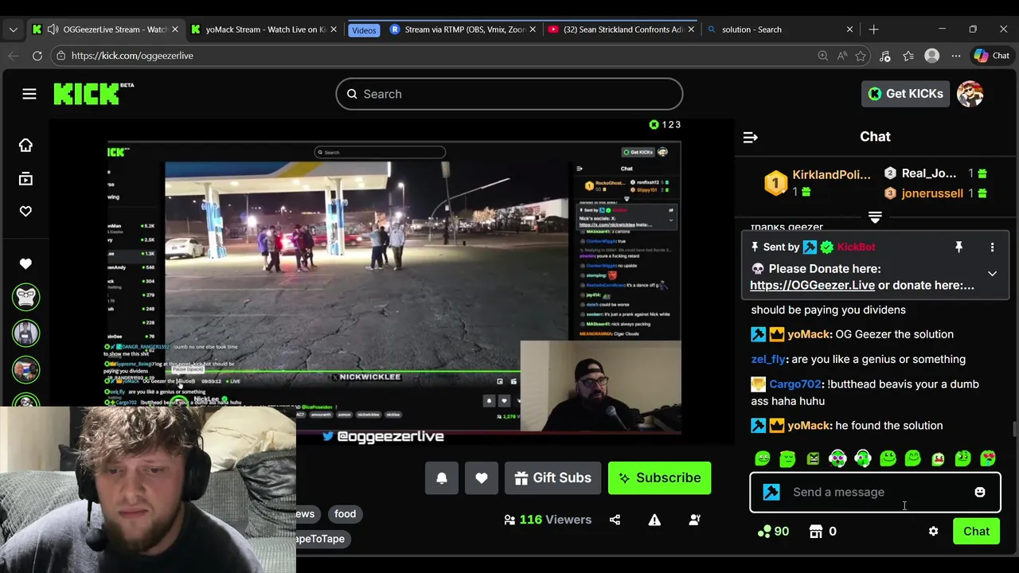Open the tab search dropdown
The width and height of the screenshot is (1019, 573).
(13, 29)
